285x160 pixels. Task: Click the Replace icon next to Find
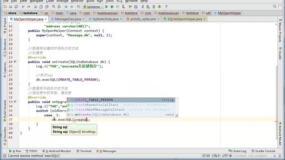59,7
